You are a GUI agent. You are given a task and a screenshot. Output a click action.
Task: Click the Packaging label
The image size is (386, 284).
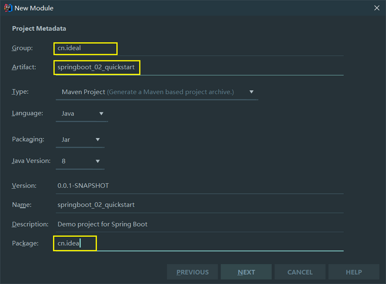coord(28,139)
